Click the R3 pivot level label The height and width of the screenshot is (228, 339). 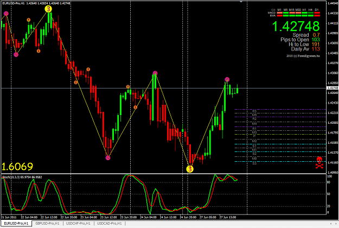pyautogui.click(x=254, y=111)
